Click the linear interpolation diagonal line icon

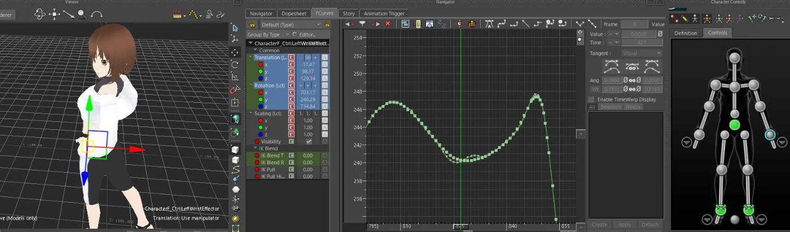click(x=525, y=24)
